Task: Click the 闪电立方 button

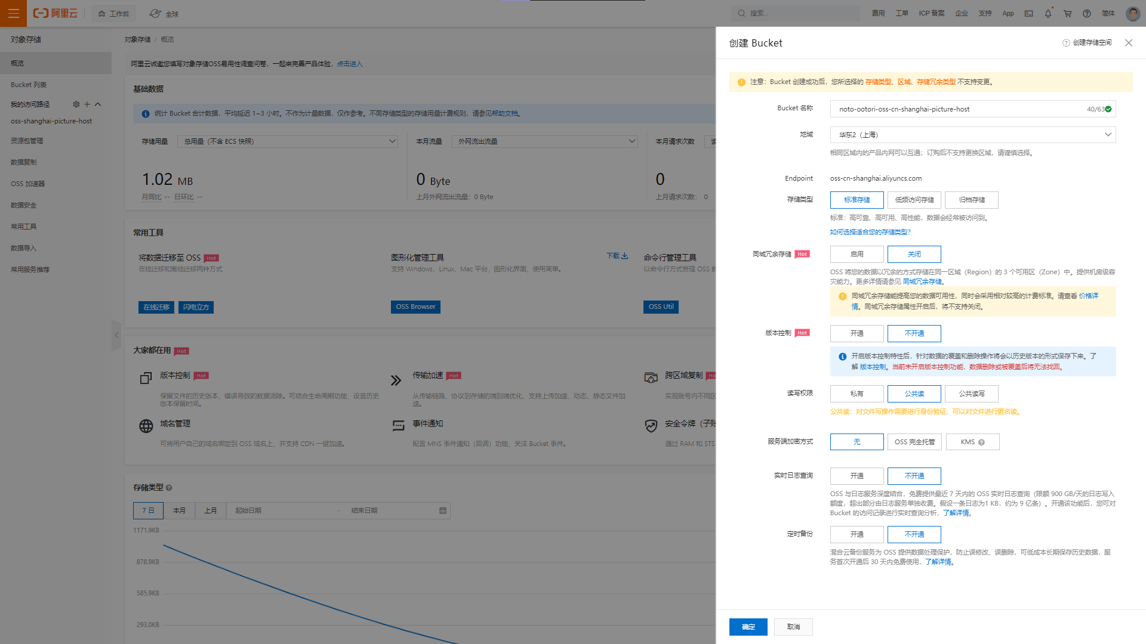Action: click(196, 307)
